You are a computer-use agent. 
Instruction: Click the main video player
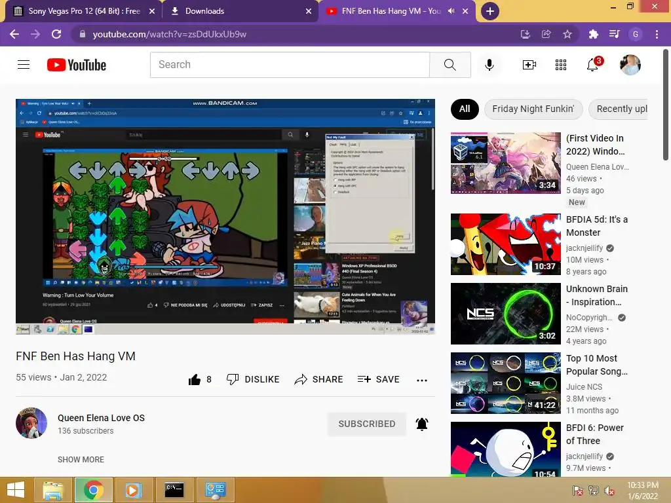click(225, 217)
